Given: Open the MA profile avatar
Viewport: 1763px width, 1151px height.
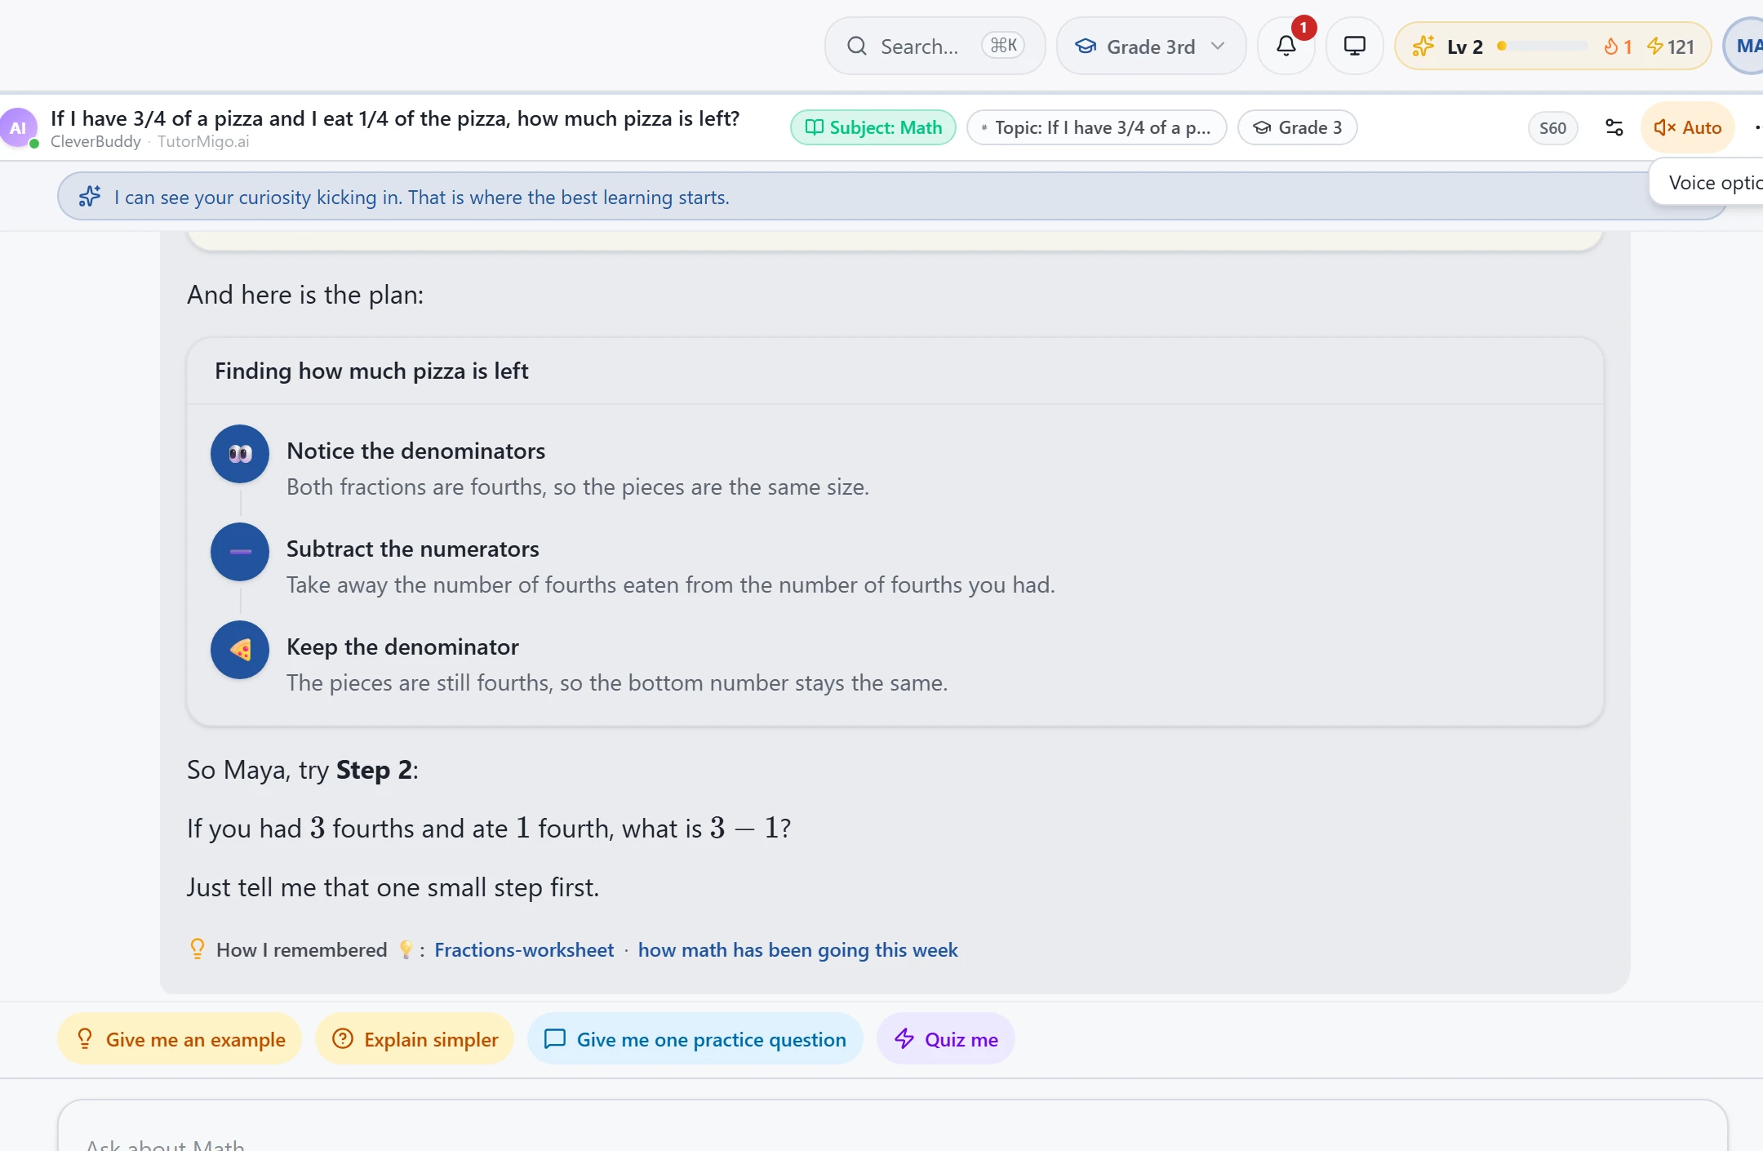Looking at the screenshot, I should point(1745,47).
